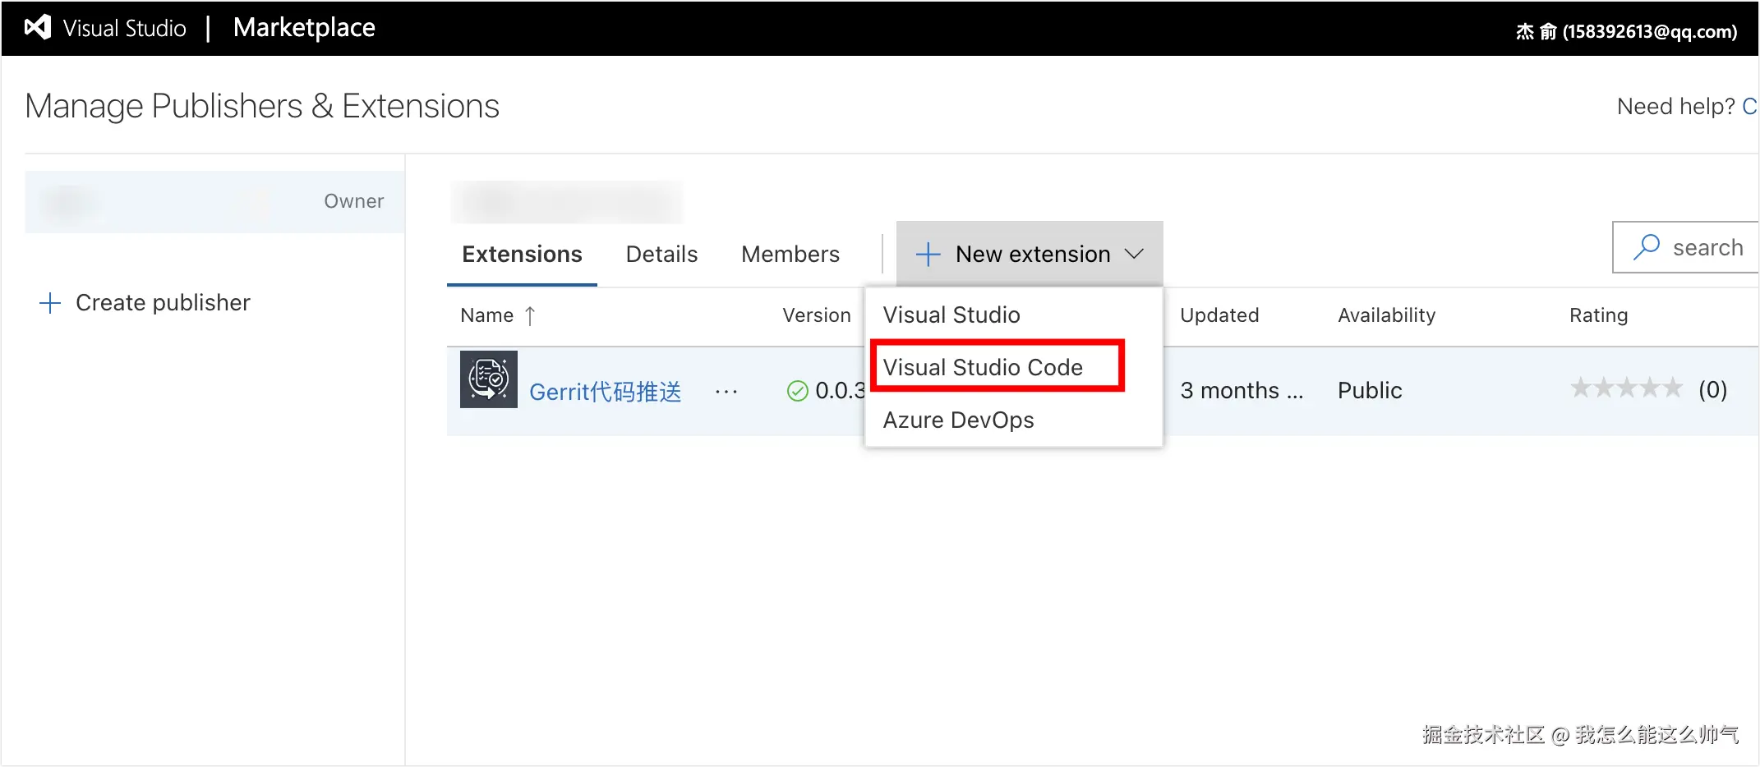Sort by the Version column header

coord(817,315)
